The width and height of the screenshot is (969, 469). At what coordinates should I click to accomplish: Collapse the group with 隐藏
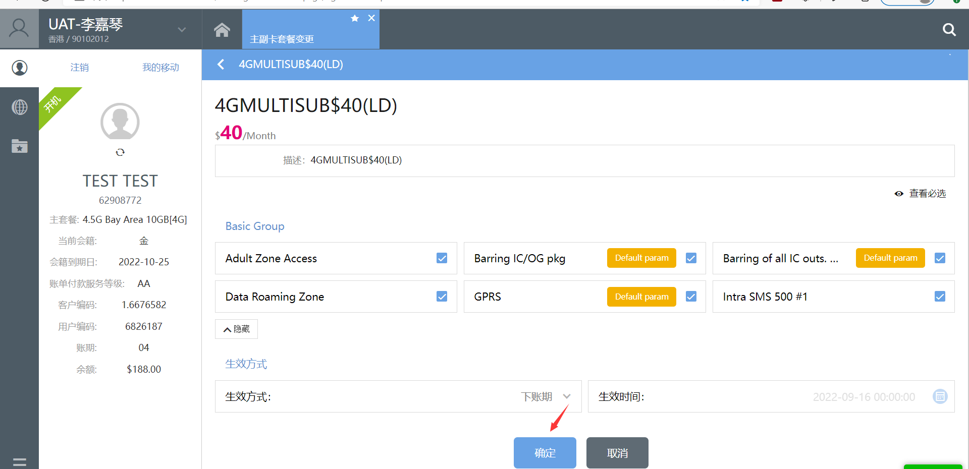pyautogui.click(x=236, y=329)
